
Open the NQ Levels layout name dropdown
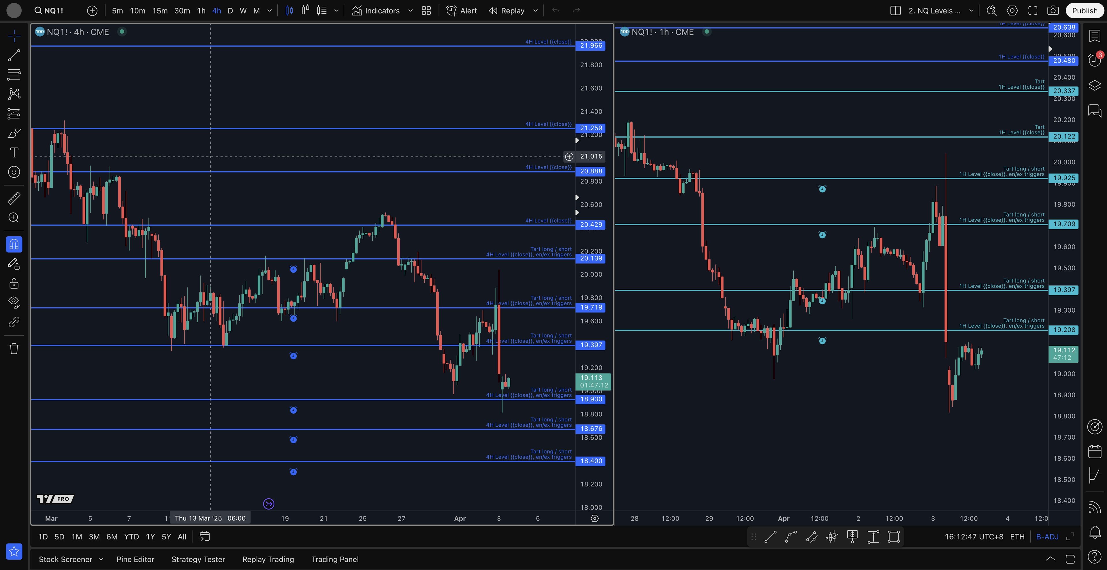pos(971,11)
